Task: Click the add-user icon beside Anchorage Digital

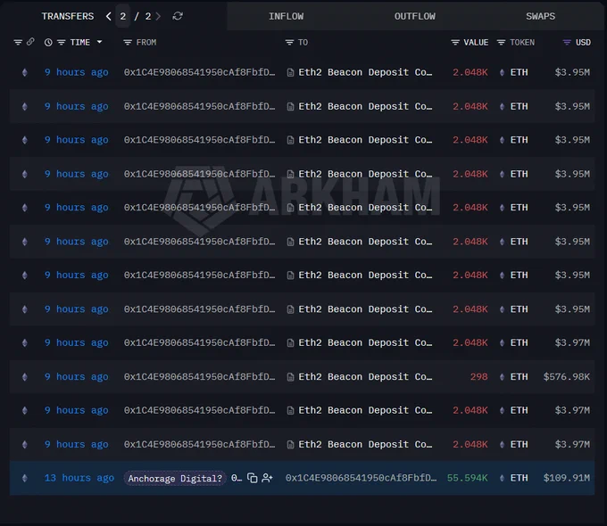Action: click(x=267, y=478)
